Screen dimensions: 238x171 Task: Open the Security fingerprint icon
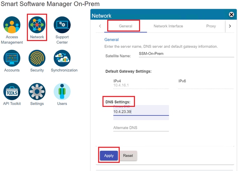(37, 58)
